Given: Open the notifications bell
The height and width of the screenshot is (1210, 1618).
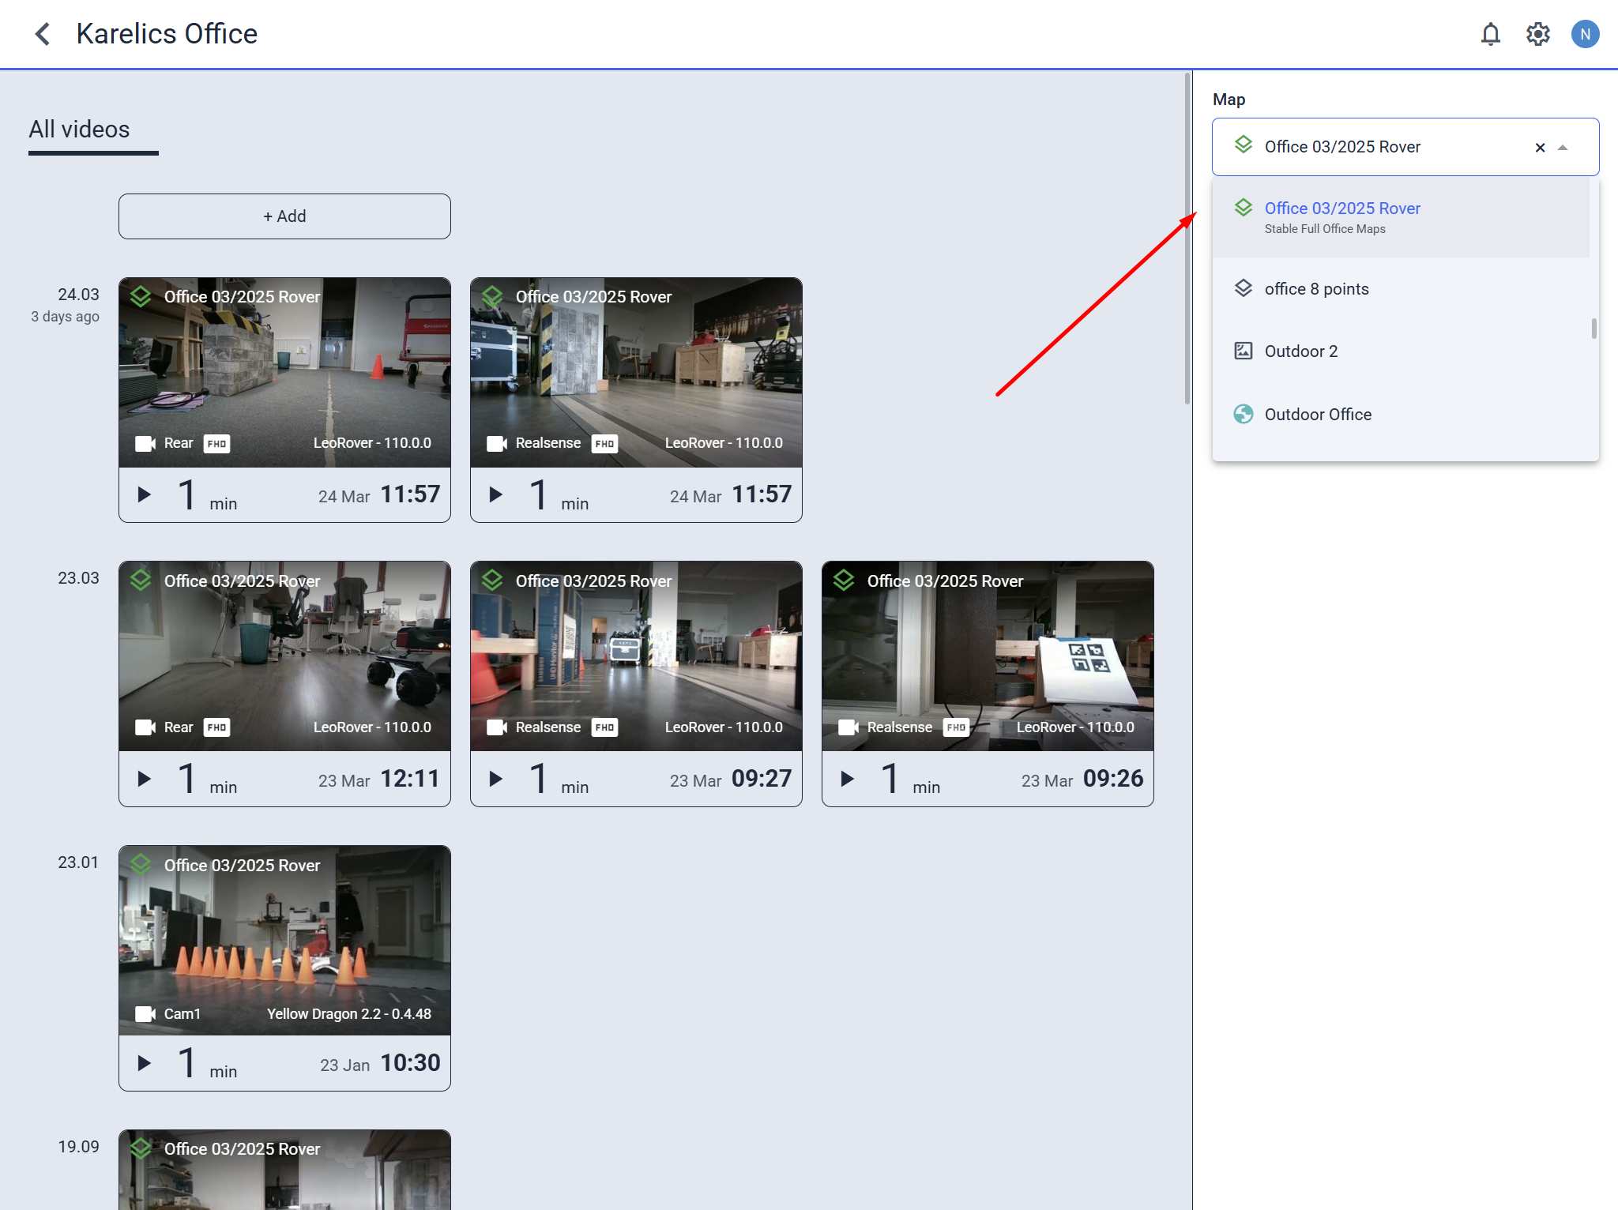Looking at the screenshot, I should (x=1491, y=34).
